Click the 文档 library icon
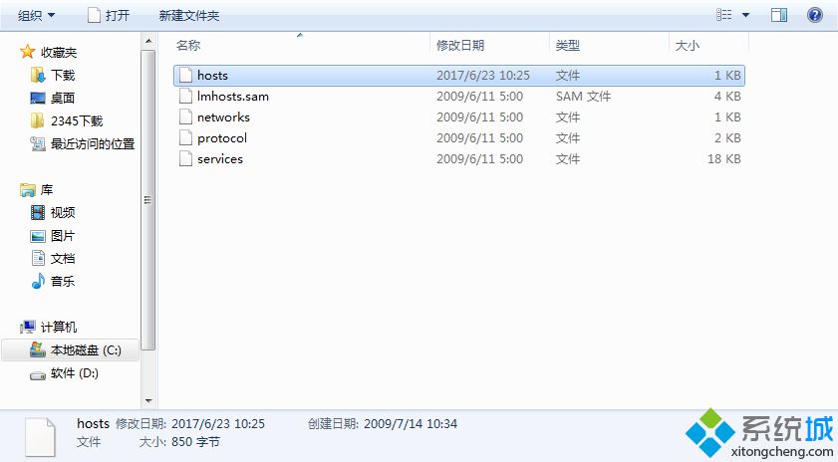 39,258
